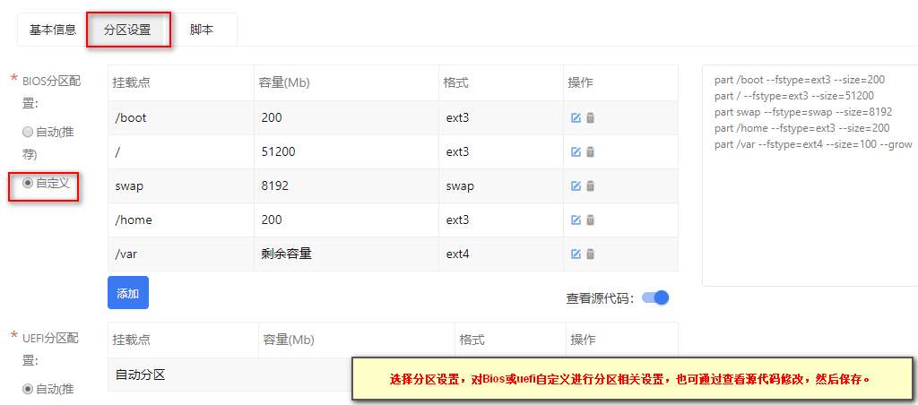Edit the /home partition row
Screen dimensions: 918x405
(576, 220)
